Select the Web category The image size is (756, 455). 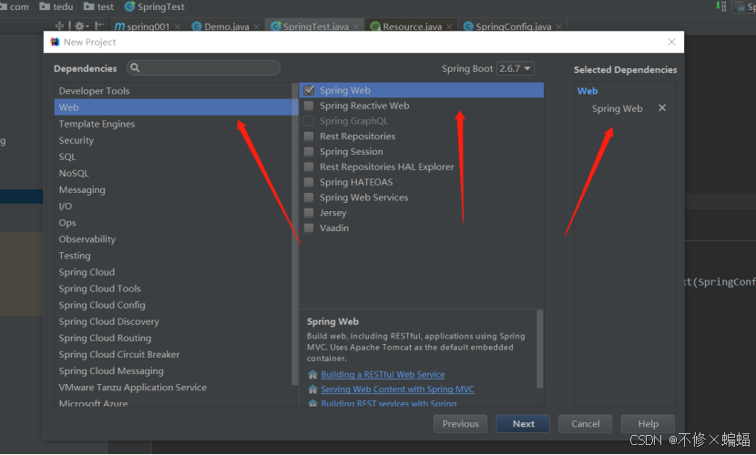173,107
